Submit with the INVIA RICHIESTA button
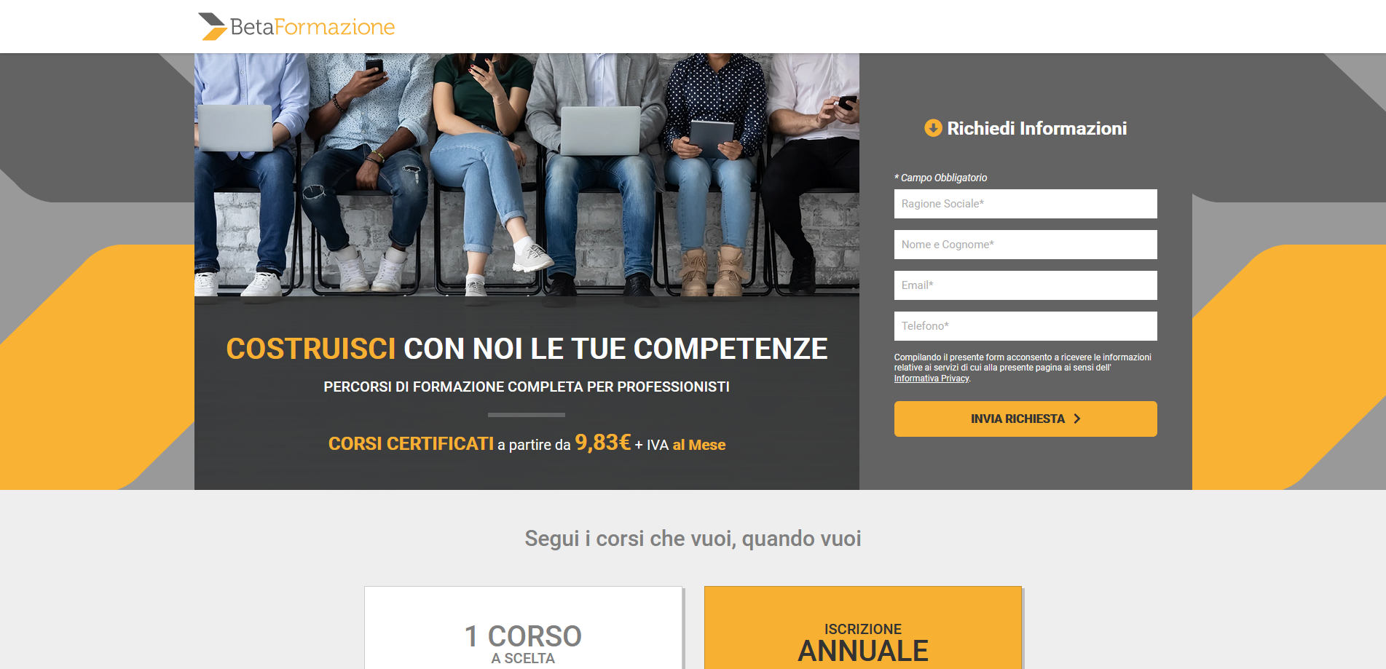 1025,419
